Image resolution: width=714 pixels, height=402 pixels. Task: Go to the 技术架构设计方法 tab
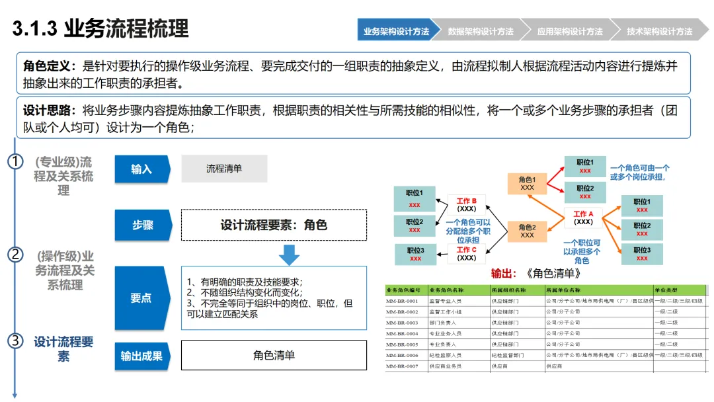659,30
